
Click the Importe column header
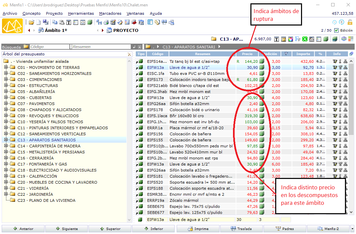pyautogui.click(x=303, y=54)
